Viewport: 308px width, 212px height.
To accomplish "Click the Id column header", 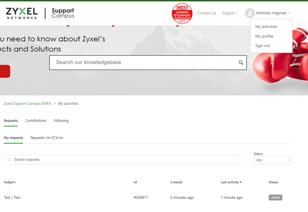I will [135, 182].
